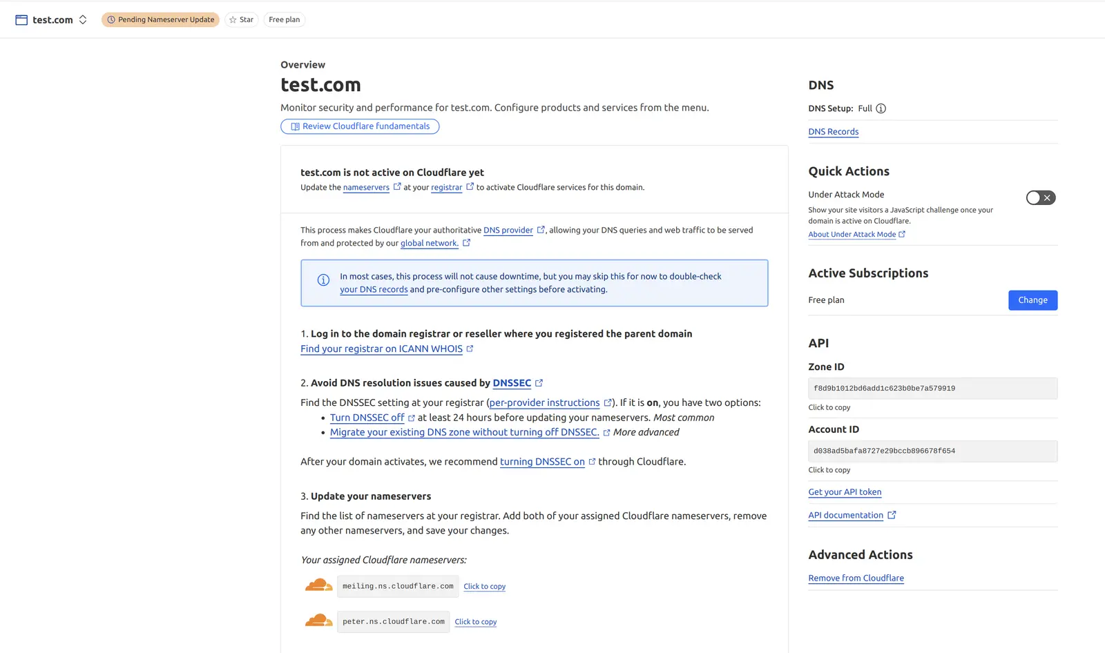
Task: Click external icon beside per-provider instructions
Action: (x=608, y=402)
